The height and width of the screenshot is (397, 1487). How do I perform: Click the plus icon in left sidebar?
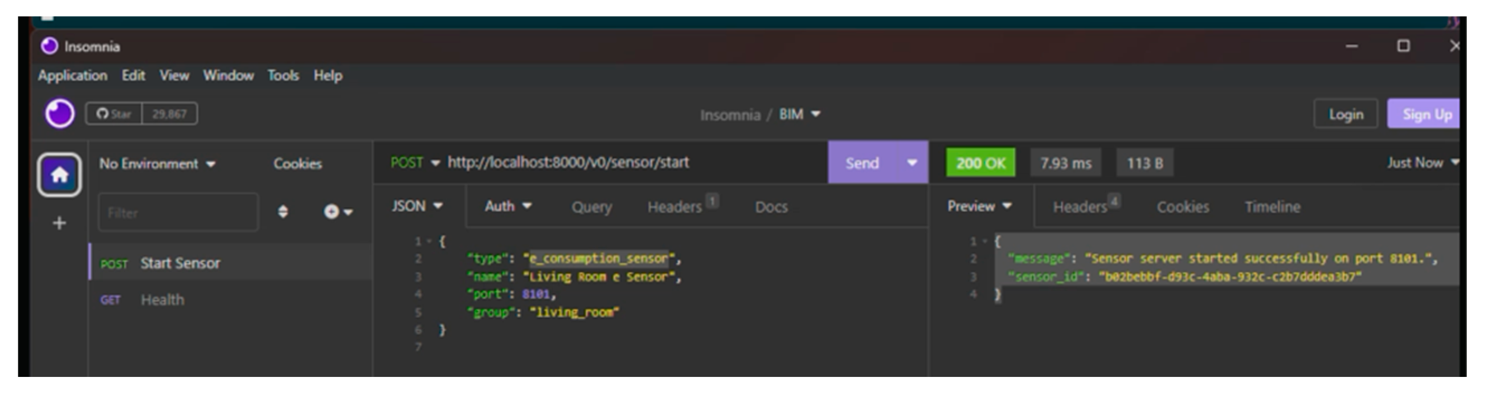tap(59, 223)
